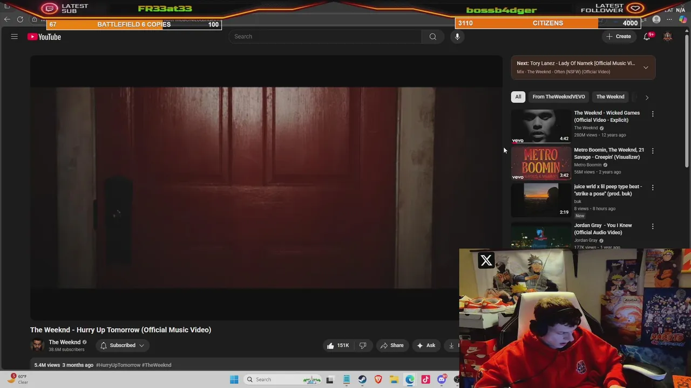Click into the YouTube search field
Viewport: 691px width, 388px height.
[324, 37]
